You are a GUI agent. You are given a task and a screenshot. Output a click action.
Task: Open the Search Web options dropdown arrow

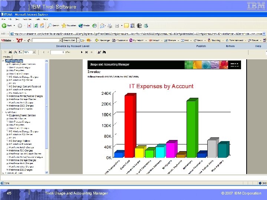pos(78,40)
